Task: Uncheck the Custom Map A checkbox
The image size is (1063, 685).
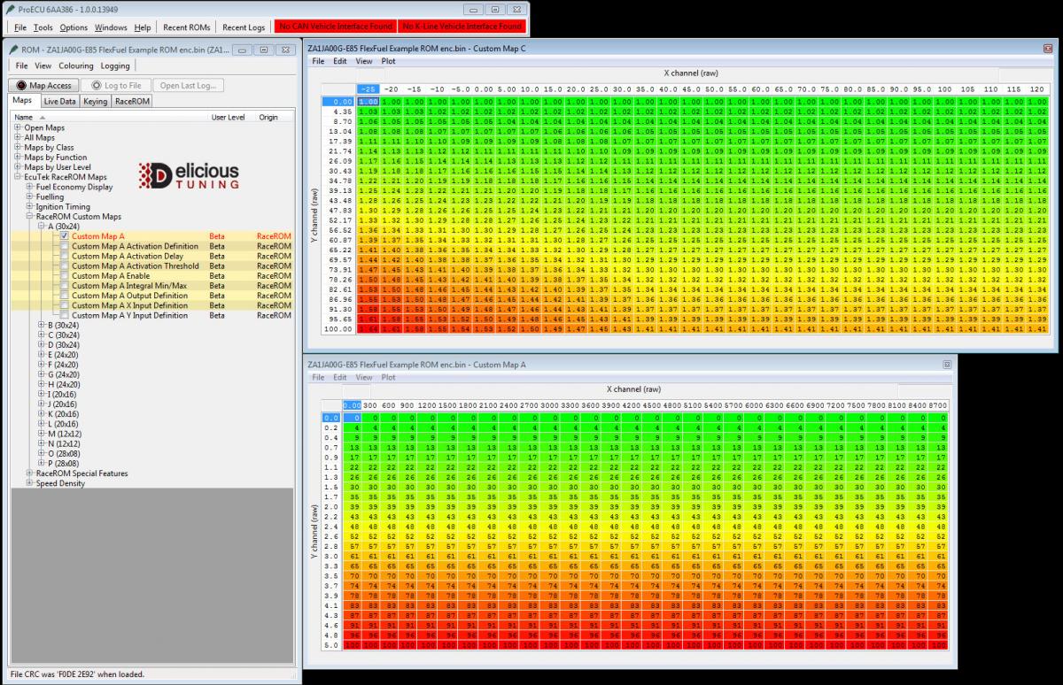Action: click(x=64, y=236)
